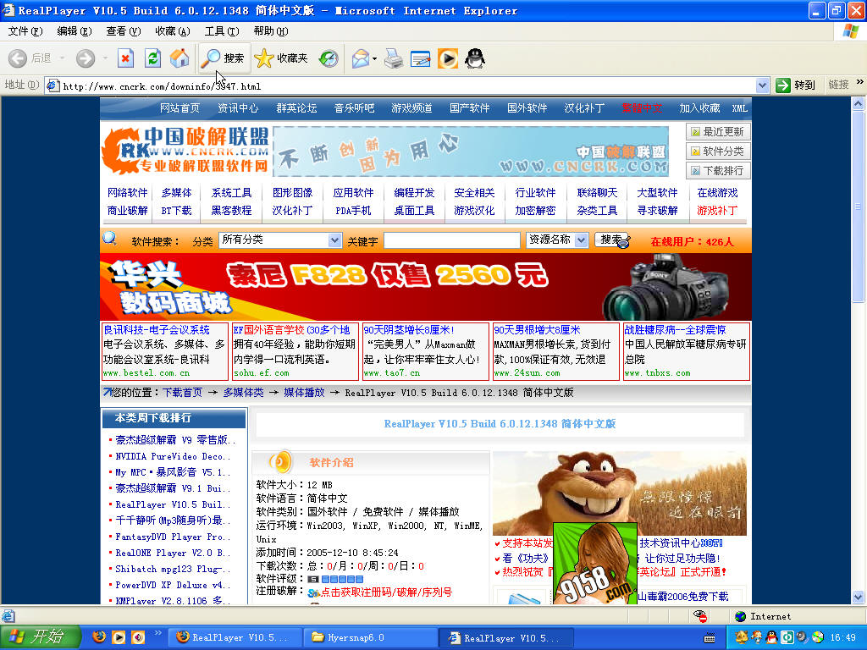Click the 搜索 submit button in search bar
Screen dimensions: 867x650
(x=611, y=240)
